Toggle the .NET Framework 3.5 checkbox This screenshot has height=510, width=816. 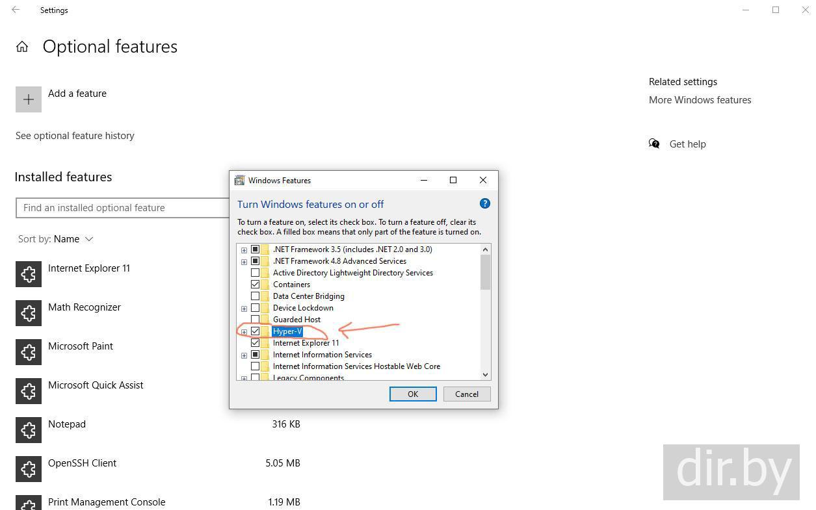tap(255, 249)
